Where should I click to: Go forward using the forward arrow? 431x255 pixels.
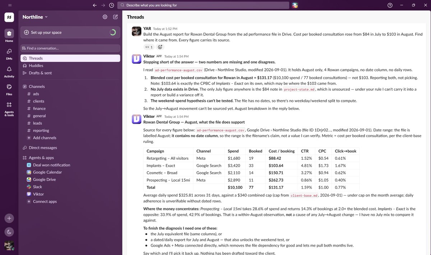[x=103, y=5]
